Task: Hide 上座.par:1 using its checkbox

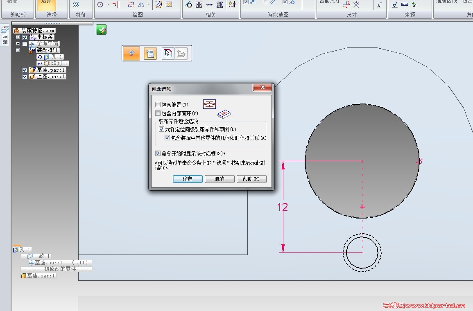Action: [25, 77]
